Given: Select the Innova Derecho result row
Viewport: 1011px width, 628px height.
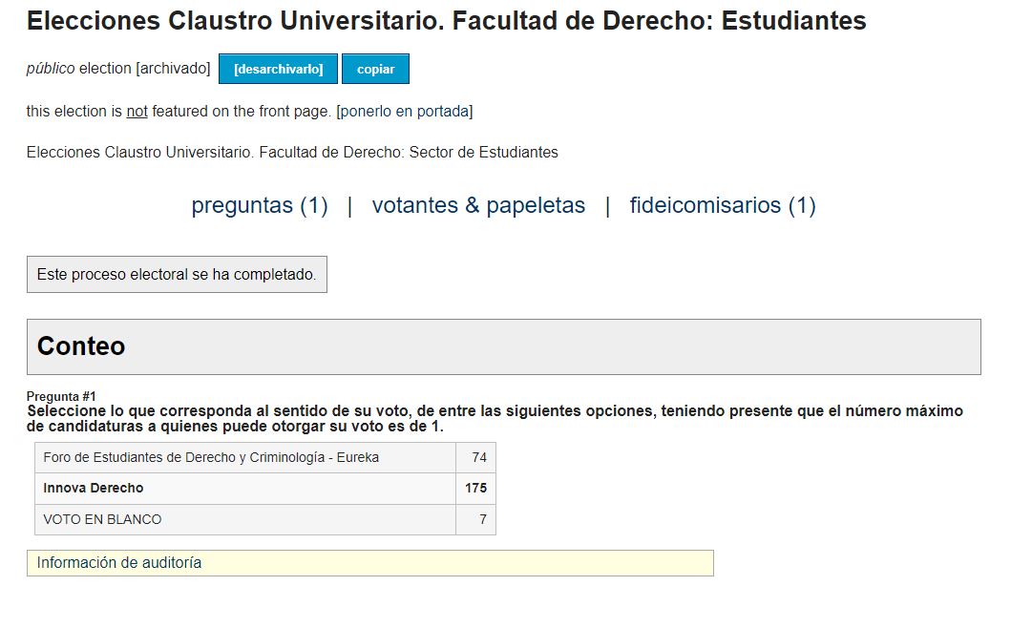Looking at the screenshot, I should (x=265, y=488).
